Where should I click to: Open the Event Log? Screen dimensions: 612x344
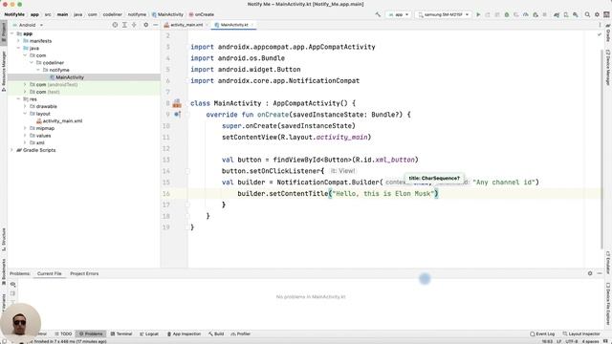542,333
